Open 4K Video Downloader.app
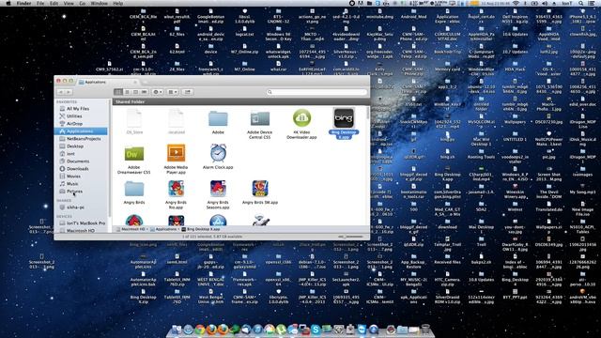The width and height of the screenshot is (601, 338). click(301, 118)
